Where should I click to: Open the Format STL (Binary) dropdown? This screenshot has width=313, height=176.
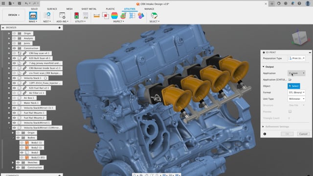[296, 92]
